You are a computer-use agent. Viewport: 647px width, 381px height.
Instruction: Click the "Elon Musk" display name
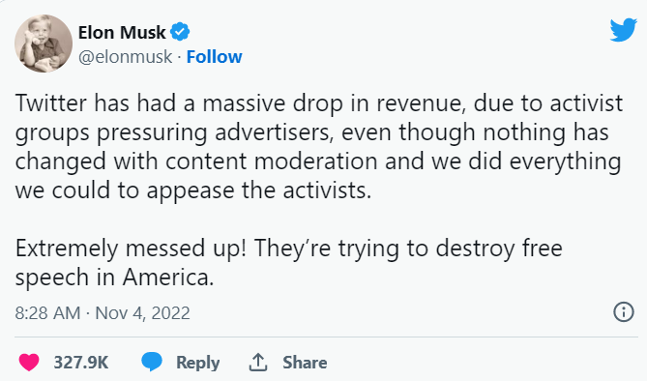[x=122, y=32]
